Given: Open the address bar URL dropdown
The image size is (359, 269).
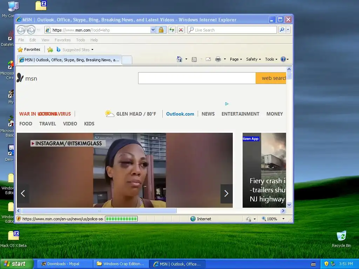Looking at the screenshot, I should (153, 30).
